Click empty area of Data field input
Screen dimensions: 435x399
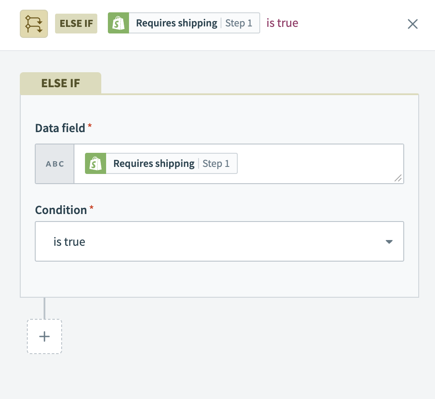tap(317, 164)
